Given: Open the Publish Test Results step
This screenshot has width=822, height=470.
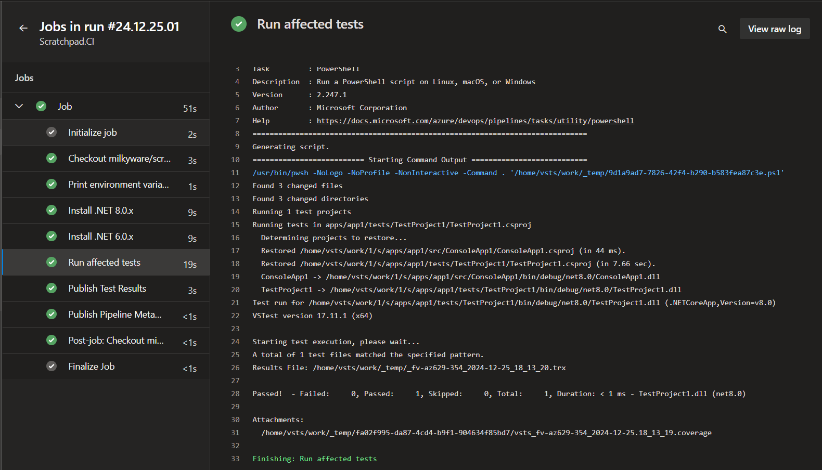Looking at the screenshot, I should click(106, 289).
